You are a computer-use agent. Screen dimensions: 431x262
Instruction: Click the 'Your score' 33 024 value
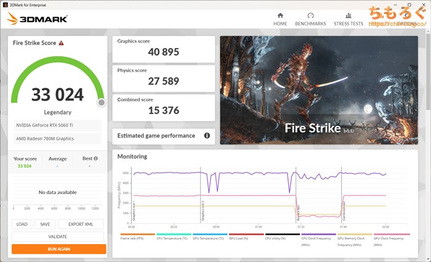(25, 166)
